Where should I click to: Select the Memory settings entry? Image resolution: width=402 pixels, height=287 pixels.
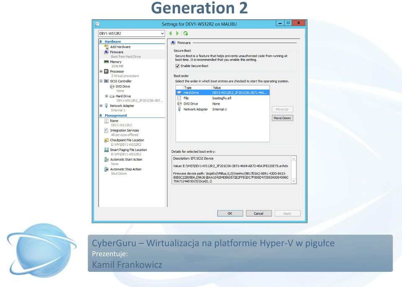[116, 62]
